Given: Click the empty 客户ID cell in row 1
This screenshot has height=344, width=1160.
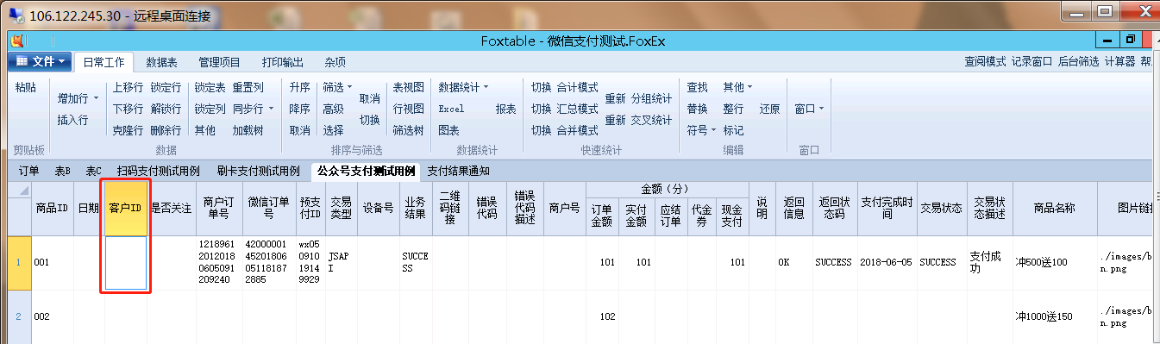Looking at the screenshot, I should click(x=127, y=263).
